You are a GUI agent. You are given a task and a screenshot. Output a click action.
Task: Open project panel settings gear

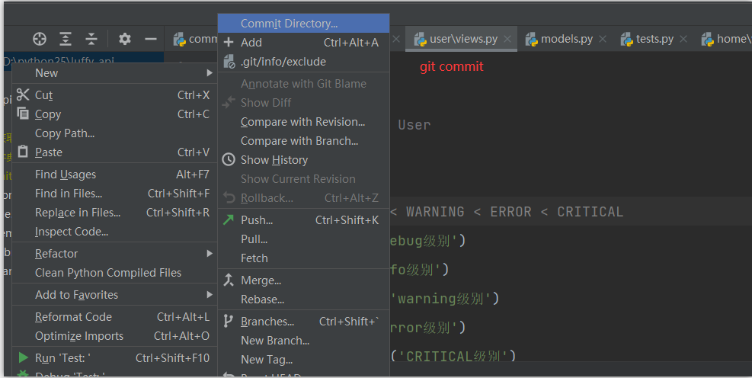(125, 39)
